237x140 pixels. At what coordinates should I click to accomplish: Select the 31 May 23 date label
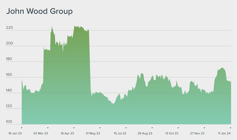pos(93,133)
